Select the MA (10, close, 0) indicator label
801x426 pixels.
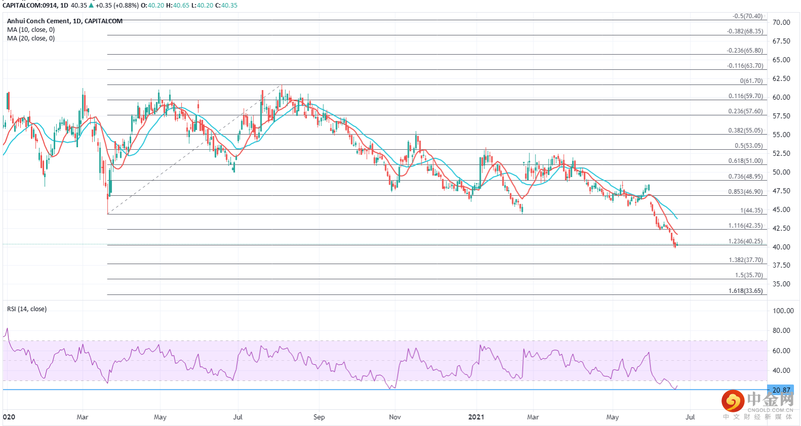[31, 30]
